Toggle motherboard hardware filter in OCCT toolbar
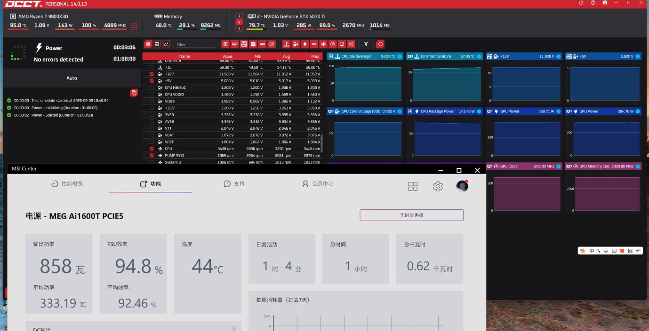 click(244, 44)
